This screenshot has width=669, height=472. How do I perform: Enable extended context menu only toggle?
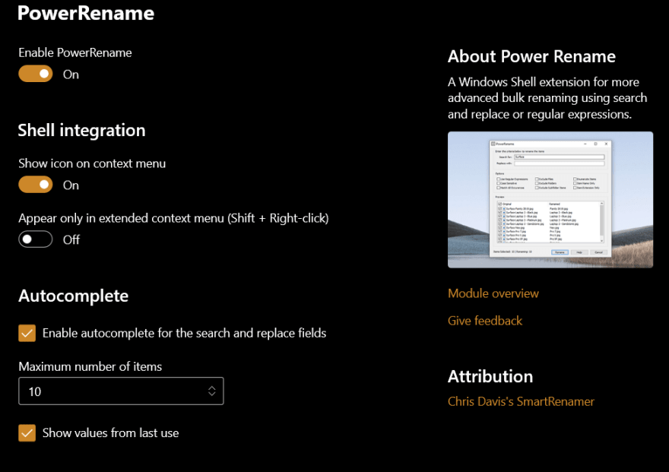click(36, 239)
